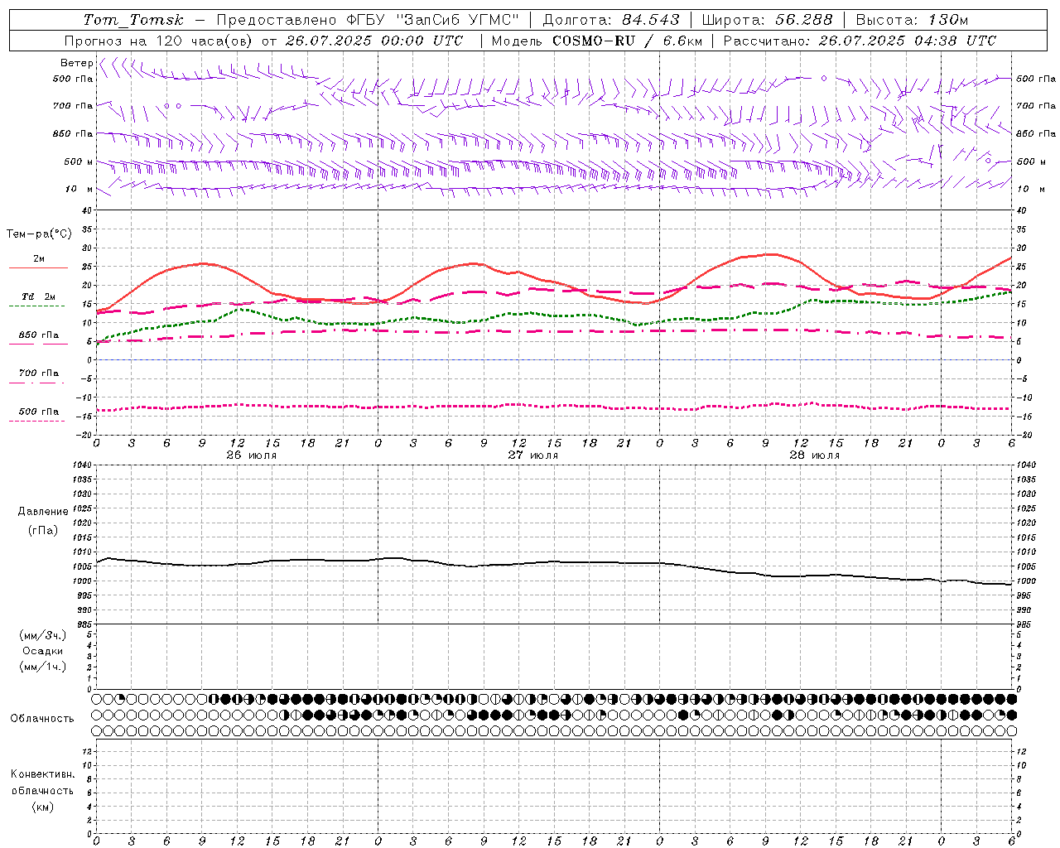
Task: Click the dotted '500 гПа' temperature legend entry
Action: click(x=39, y=412)
